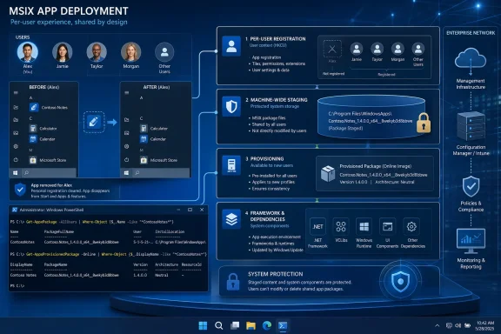501x334 pixels.
Task: Select the .NET Framework dependency icon
Action: point(317,227)
